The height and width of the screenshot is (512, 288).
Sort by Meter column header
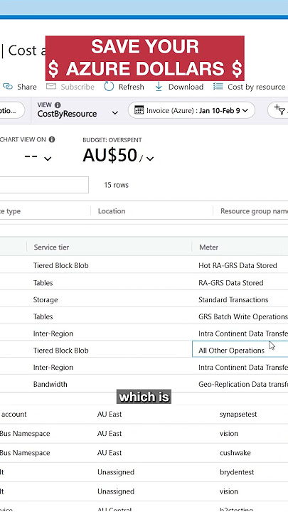[x=208, y=247]
